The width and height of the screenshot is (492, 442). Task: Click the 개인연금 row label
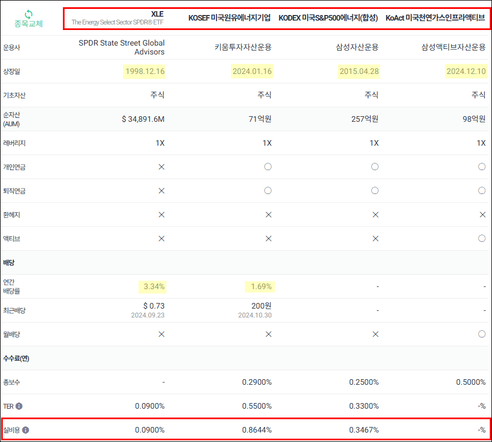pos(14,167)
